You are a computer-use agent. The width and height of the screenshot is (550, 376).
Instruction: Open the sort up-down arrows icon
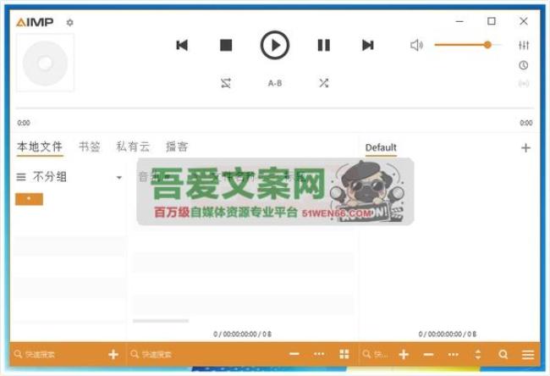pos(478,354)
